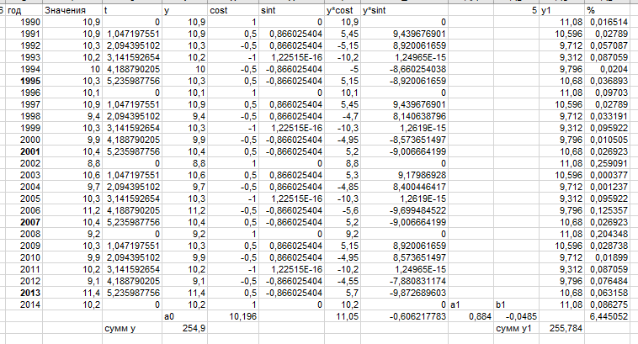Viewport: 638px width, 344px height.
Task: Click the сумм y1 label cell
Action: point(516,328)
